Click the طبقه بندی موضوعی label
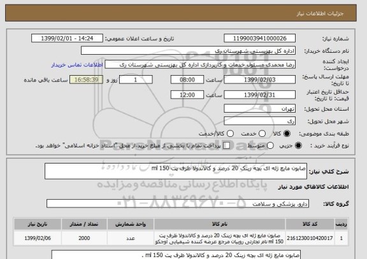 pyautogui.click(x=324, y=134)
